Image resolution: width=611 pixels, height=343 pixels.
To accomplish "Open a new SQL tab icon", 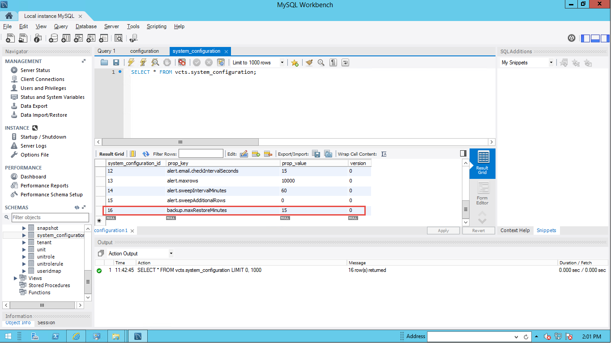I will tap(10, 38).
